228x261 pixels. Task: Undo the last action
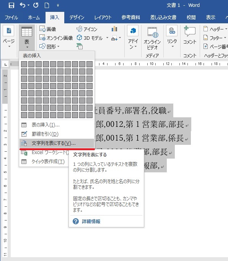[x=23, y=5]
